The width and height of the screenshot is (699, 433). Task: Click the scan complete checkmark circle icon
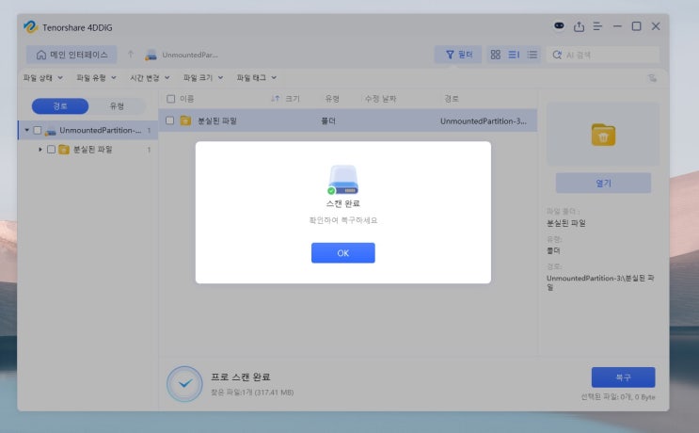184,383
